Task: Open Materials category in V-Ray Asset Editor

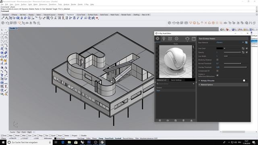Action: click(x=158, y=39)
